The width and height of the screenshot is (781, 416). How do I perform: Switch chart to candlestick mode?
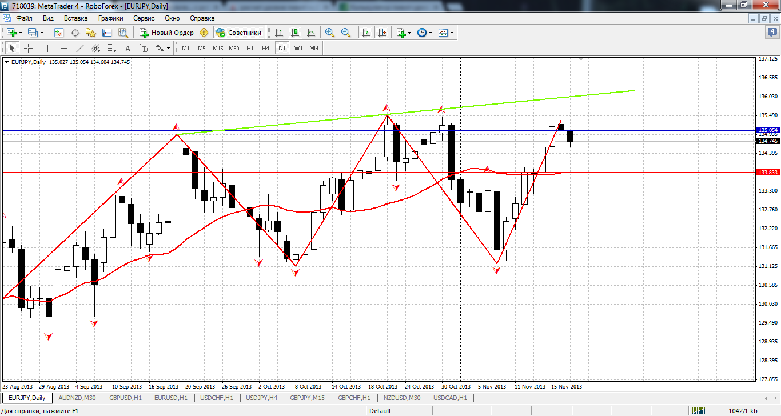pyautogui.click(x=295, y=33)
